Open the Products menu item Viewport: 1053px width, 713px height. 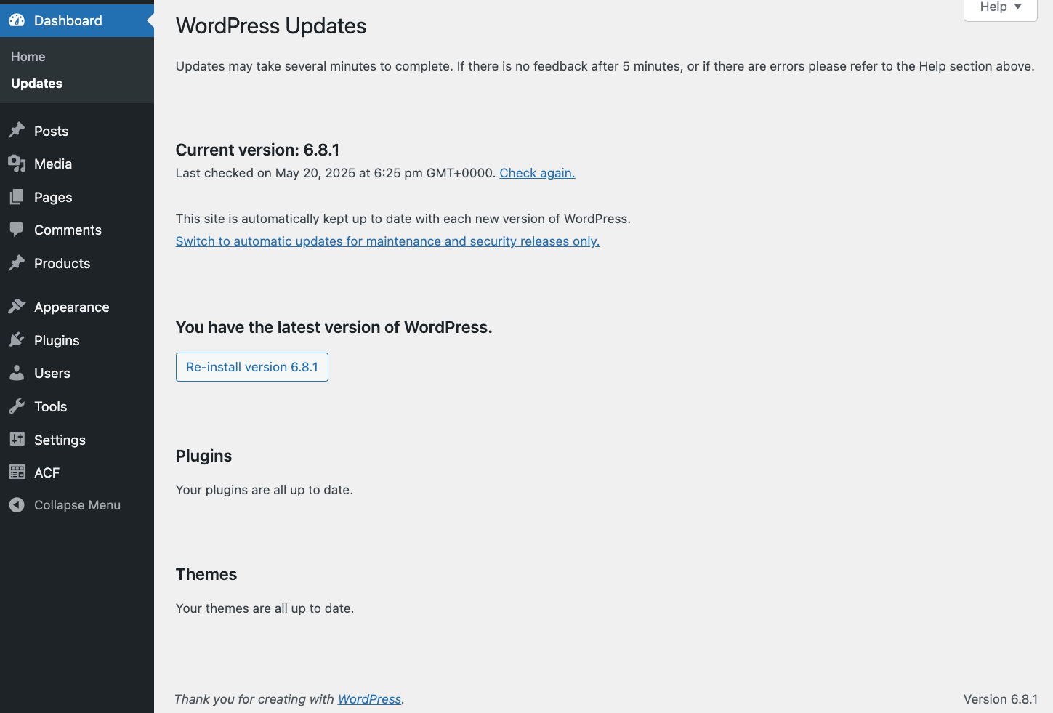pyautogui.click(x=62, y=263)
